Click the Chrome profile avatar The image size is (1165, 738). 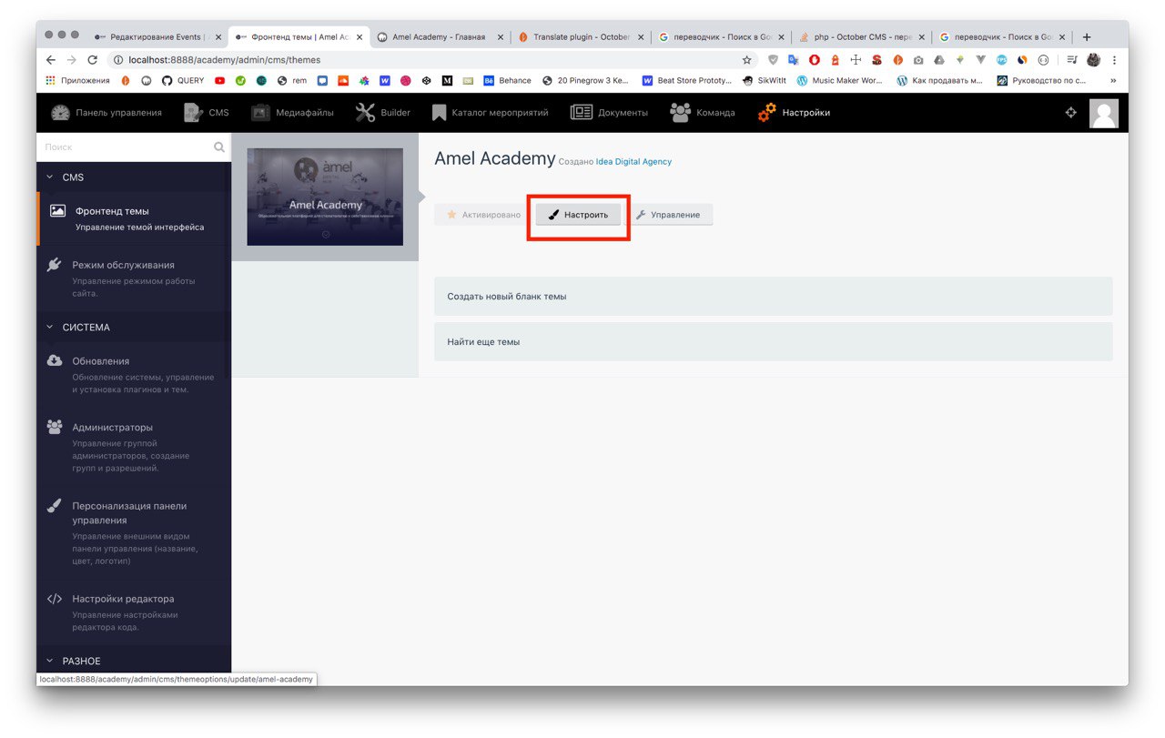(1094, 60)
